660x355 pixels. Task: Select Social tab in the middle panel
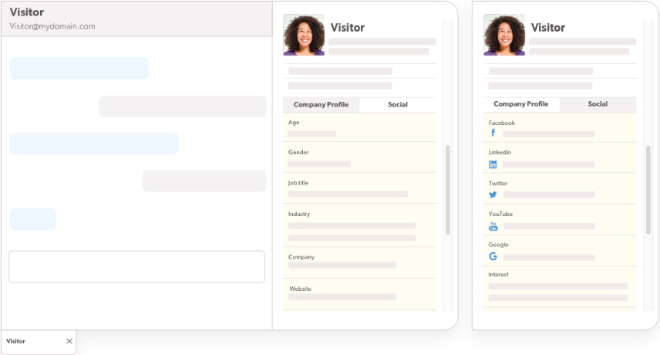point(398,104)
